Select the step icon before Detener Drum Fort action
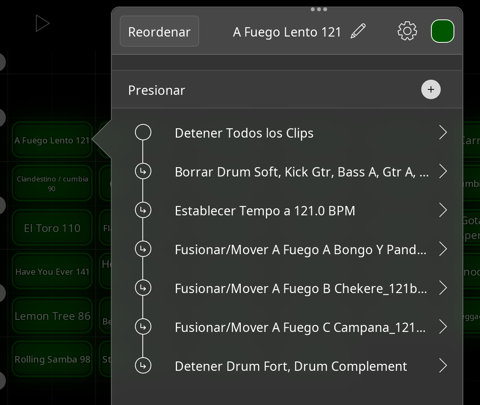 [143, 365]
